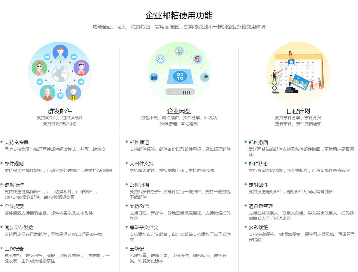Click the 支持微信 feature title

click(139, 206)
